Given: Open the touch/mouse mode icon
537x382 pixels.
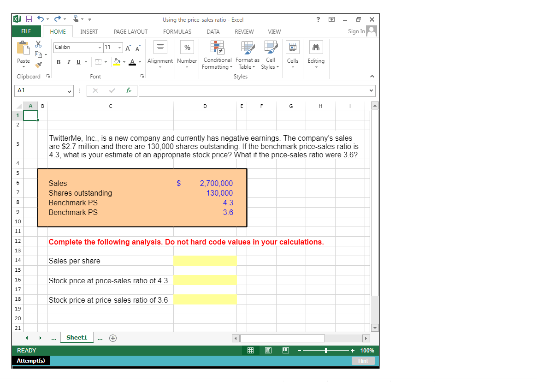Looking at the screenshot, I should (x=76, y=19).
